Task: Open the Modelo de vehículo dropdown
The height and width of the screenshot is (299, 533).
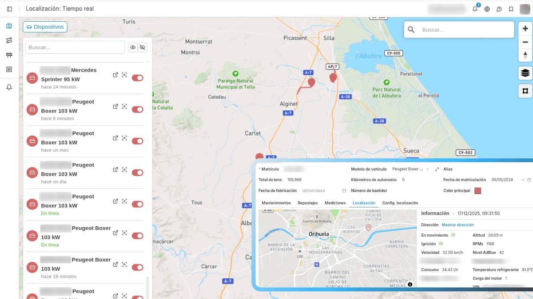Action: tap(410, 169)
